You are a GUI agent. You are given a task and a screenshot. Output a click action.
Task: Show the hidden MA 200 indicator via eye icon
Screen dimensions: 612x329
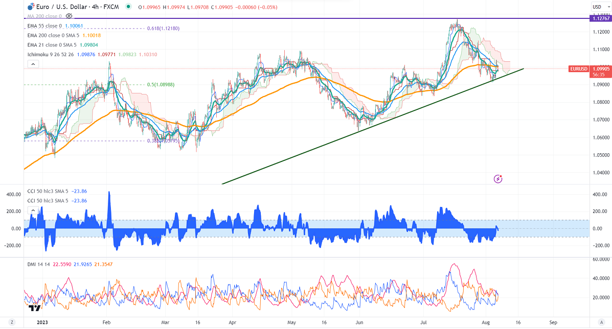pyautogui.click(x=69, y=16)
